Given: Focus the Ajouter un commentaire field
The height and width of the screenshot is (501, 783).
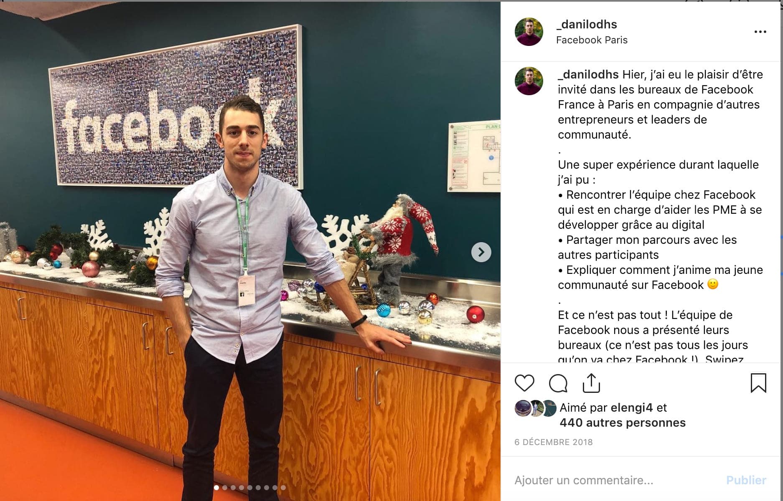Looking at the screenshot, I should pos(614,480).
